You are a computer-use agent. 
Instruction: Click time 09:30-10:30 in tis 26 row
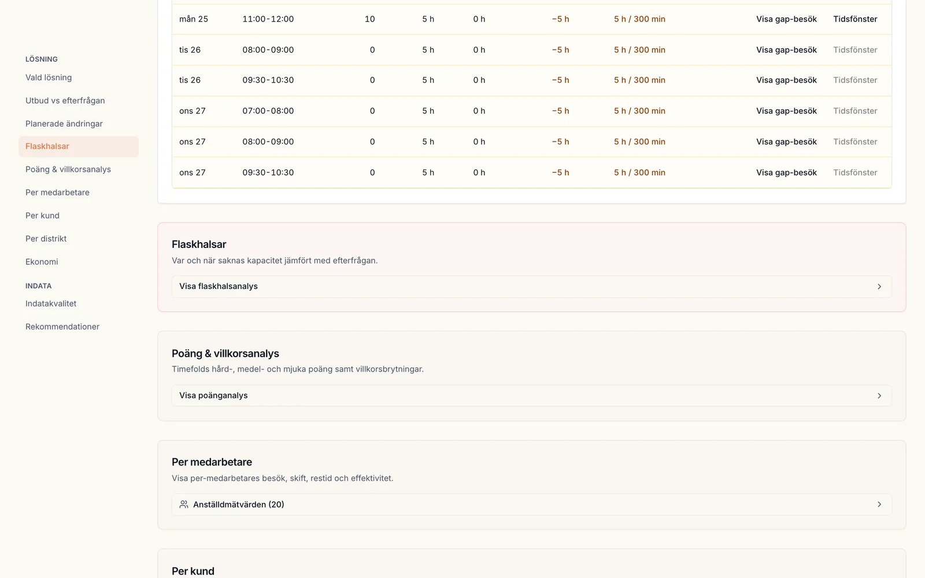pos(268,80)
